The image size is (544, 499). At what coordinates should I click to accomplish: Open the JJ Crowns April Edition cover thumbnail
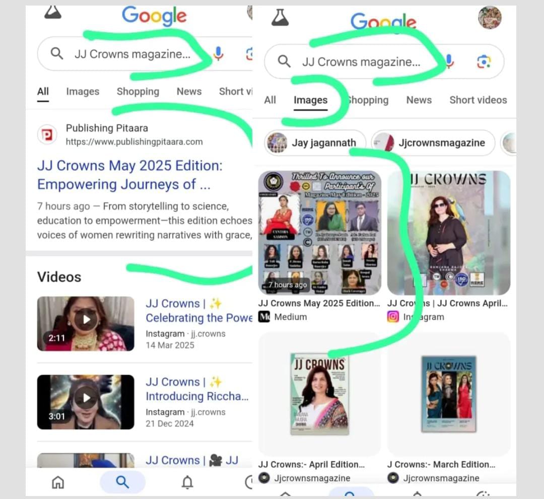[x=319, y=394]
